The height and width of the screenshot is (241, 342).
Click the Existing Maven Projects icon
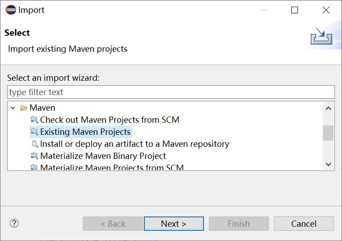(x=34, y=132)
